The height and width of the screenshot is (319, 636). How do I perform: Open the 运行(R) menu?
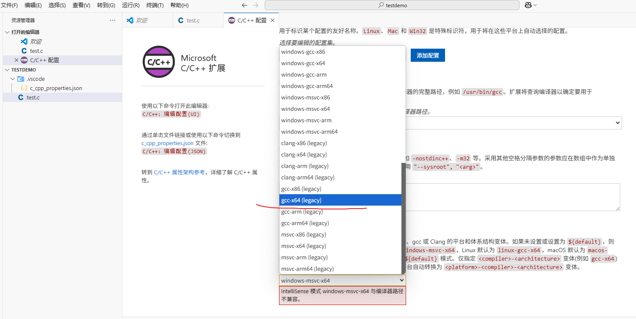(x=130, y=5)
